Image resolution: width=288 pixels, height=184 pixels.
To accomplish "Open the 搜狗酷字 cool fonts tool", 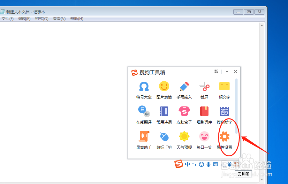I will click(224, 115).
